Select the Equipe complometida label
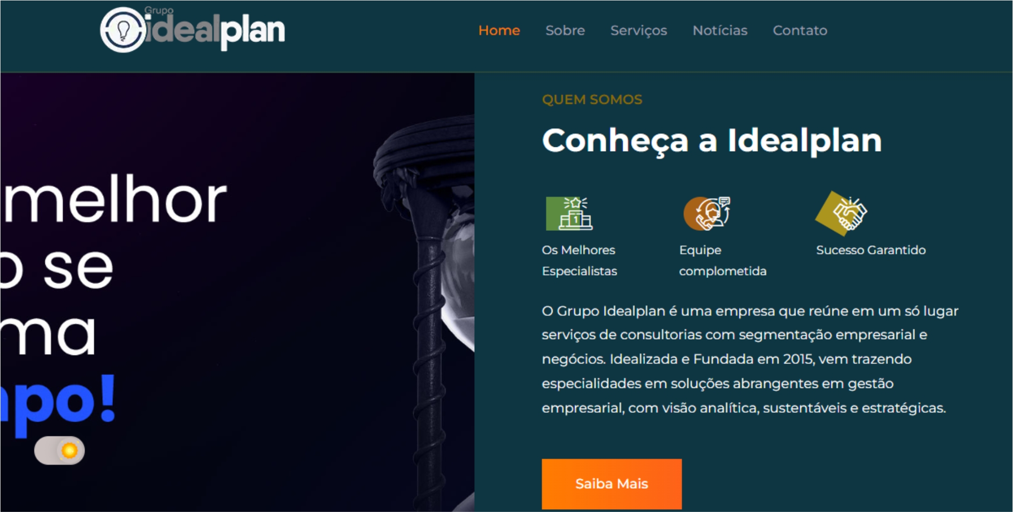 point(723,260)
